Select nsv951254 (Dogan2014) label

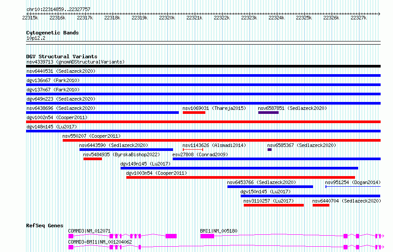pyautogui.click(x=353, y=182)
